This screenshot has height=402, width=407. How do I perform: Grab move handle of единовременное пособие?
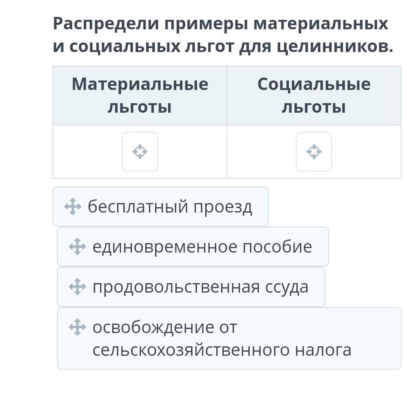pyautogui.click(x=77, y=247)
